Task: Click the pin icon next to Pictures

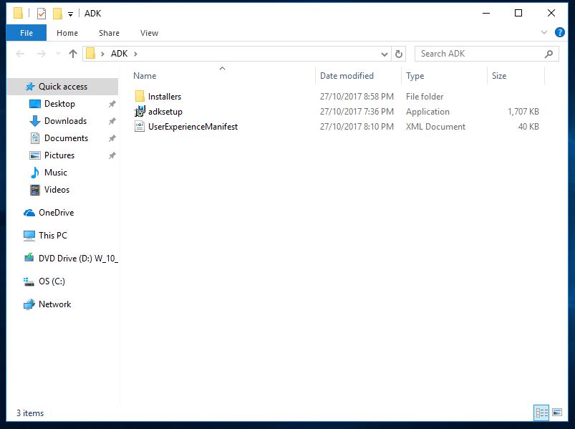Action: 112,156
